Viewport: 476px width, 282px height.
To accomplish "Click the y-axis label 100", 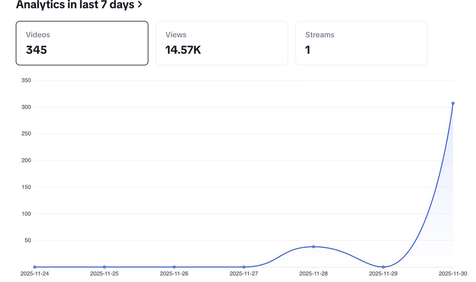I will (27, 214).
